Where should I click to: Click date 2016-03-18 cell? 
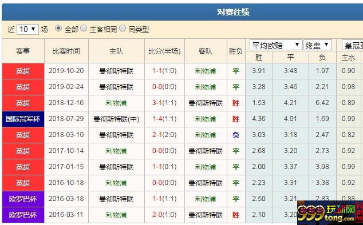pyautogui.click(x=66, y=199)
